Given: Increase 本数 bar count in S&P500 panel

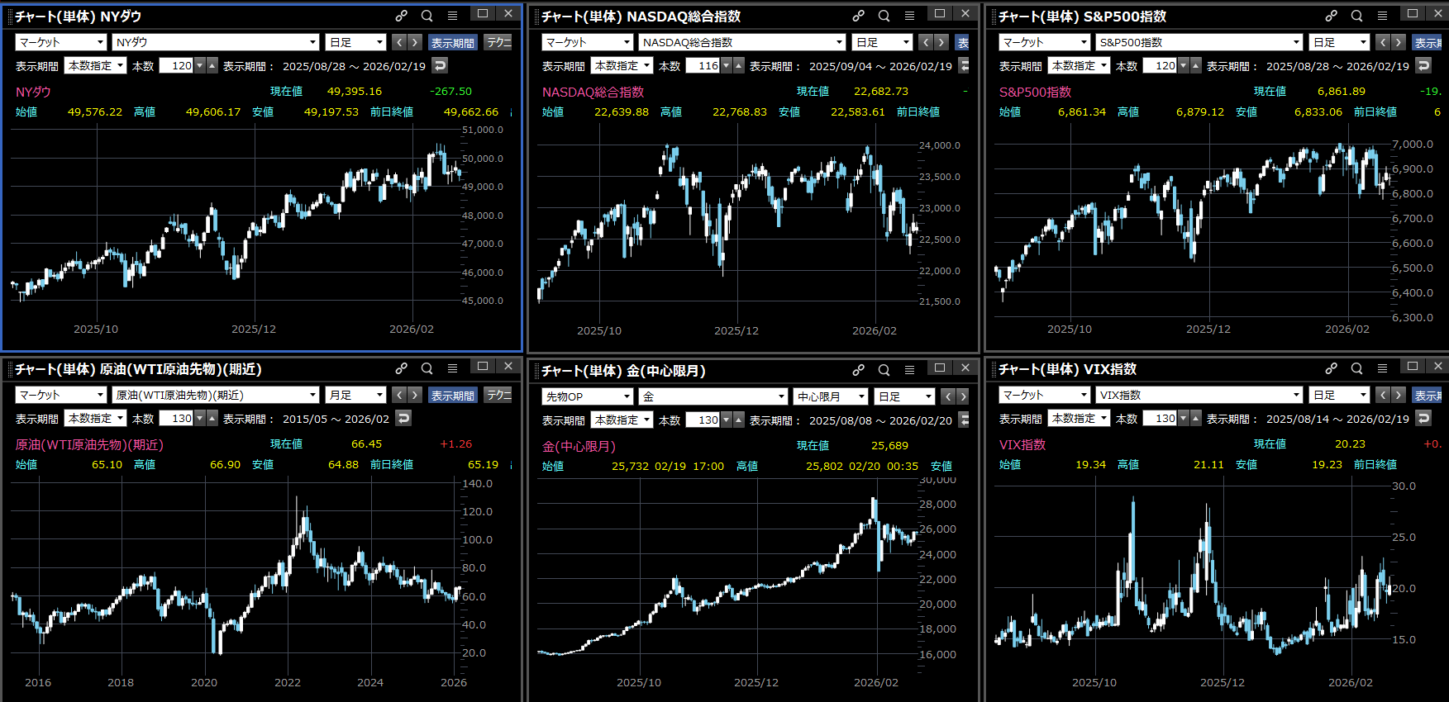Looking at the screenshot, I should coord(1195,66).
